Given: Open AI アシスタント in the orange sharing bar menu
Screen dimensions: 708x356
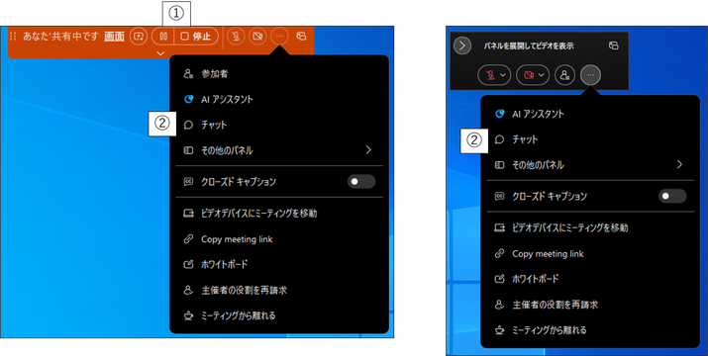Looking at the screenshot, I should 279,99.
